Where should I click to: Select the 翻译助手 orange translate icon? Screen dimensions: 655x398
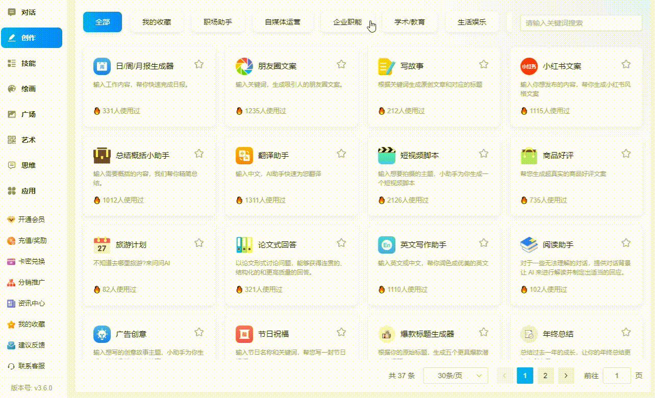point(244,156)
